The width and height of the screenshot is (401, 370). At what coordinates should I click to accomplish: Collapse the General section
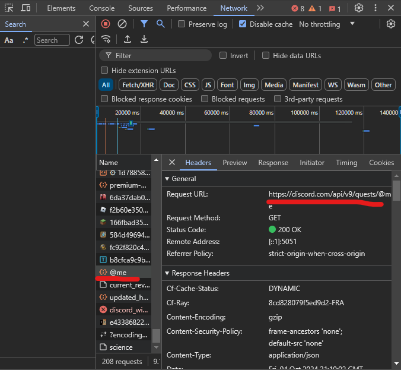[167, 179]
